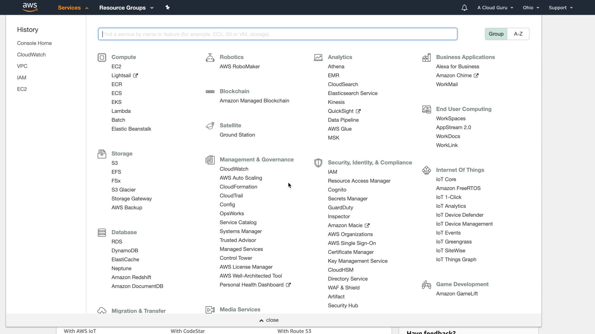The width and height of the screenshot is (595, 334).
Task: Click the pin shortcut icon in header
Action: point(167,7)
